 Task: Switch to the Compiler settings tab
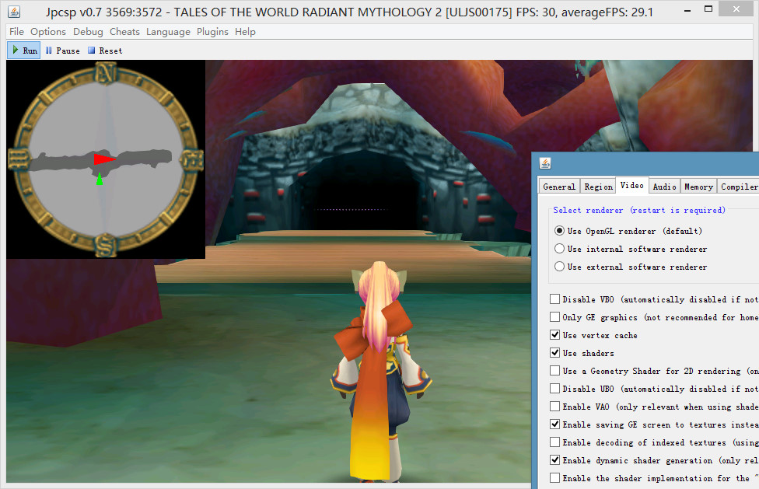pos(738,187)
